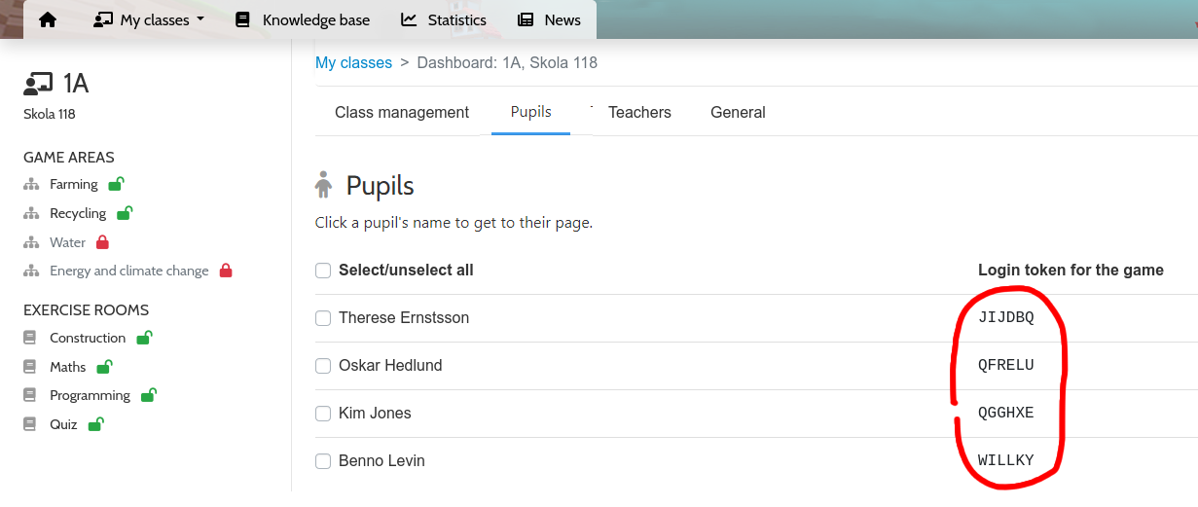
Task: Open the Statistics page
Action: [444, 19]
